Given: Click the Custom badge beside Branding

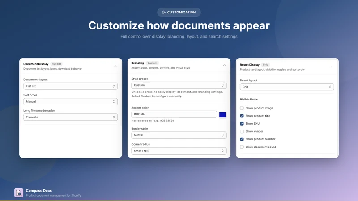Looking at the screenshot, I should (x=152, y=63).
